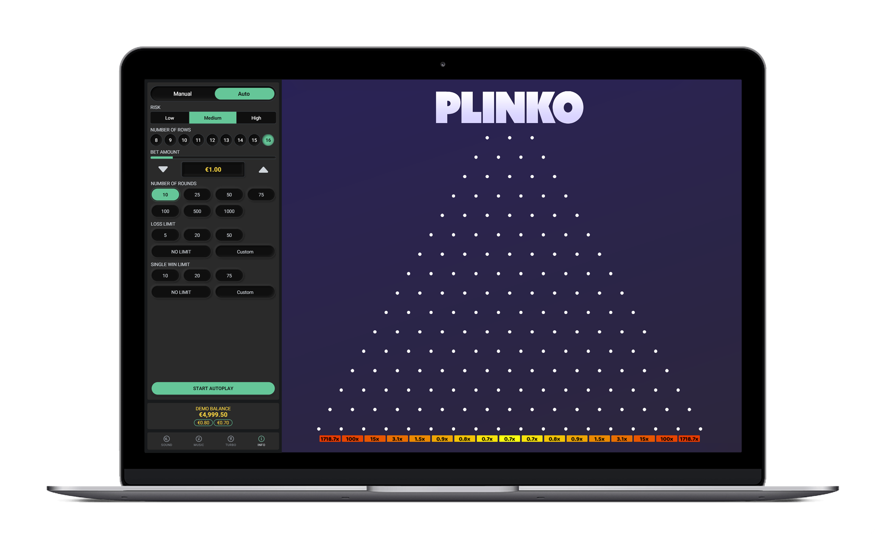887x542 pixels.
Task: Select 16 rows for number of rows
Action: [268, 141]
